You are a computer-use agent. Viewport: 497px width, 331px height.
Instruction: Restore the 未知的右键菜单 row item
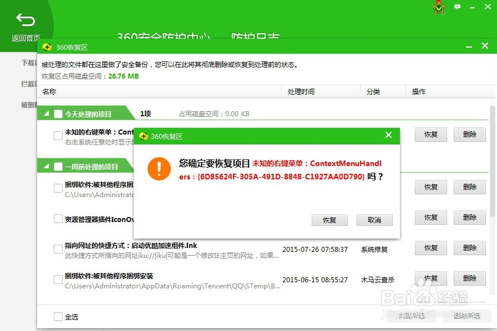pyautogui.click(x=431, y=135)
